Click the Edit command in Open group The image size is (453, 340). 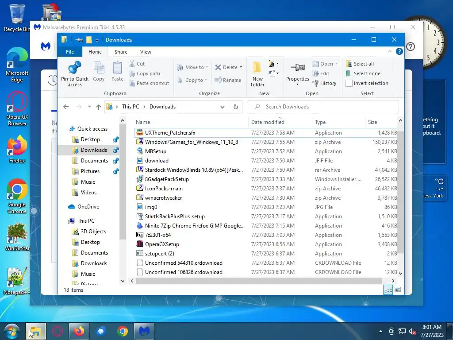321,74
